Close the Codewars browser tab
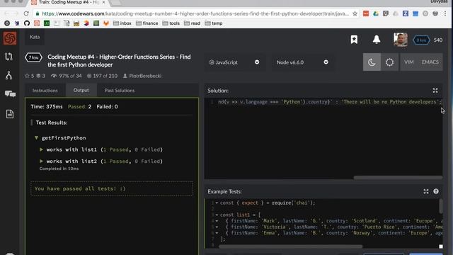This screenshot has width=453, height=255. click(104, 2)
